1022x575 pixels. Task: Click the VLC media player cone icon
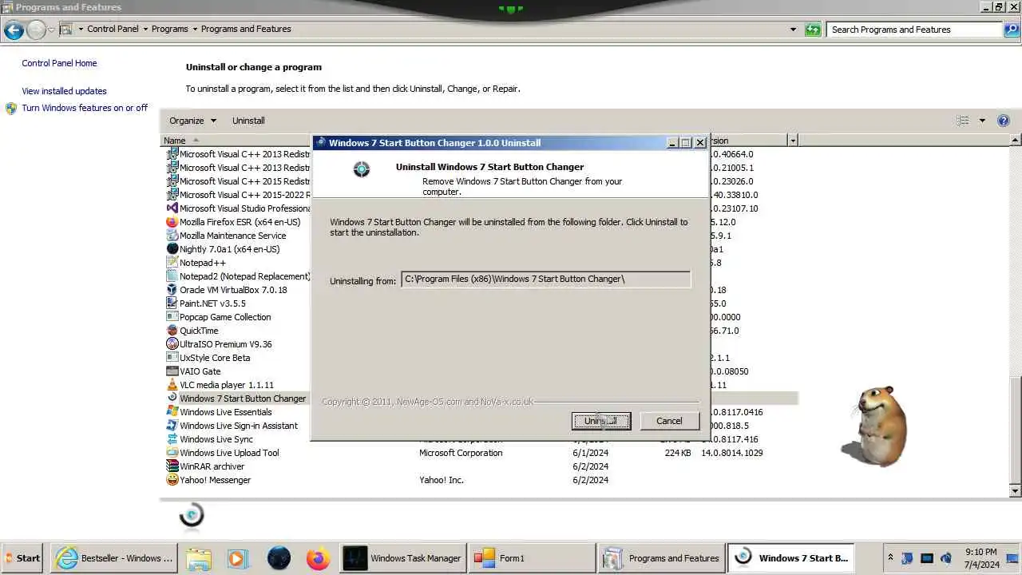click(172, 385)
